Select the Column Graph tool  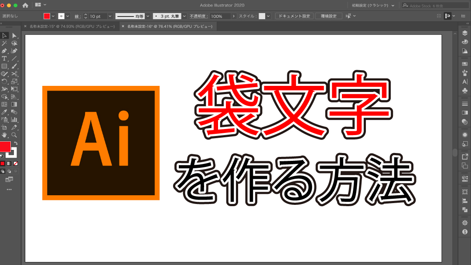(14, 120)
